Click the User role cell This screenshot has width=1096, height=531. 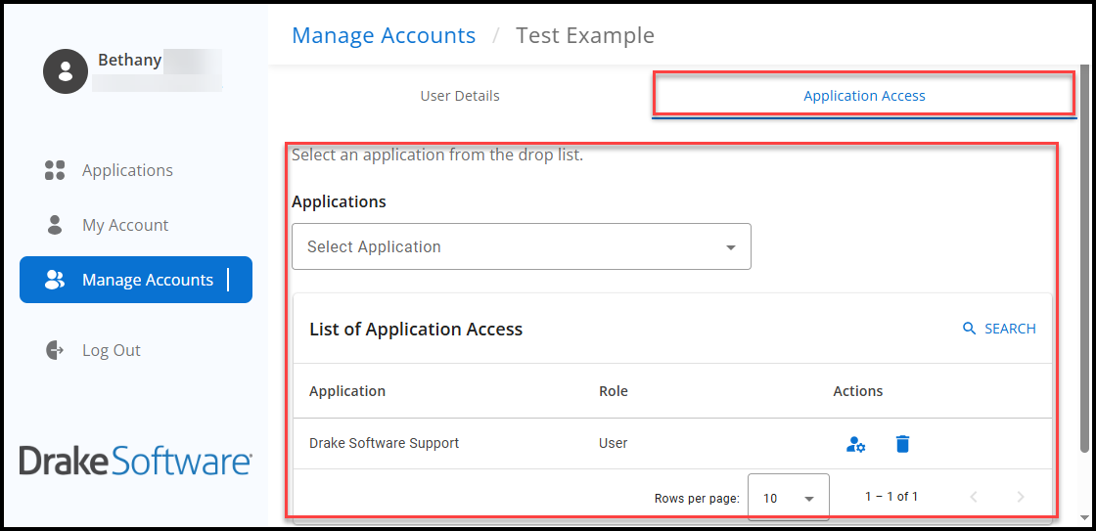(x=613, y=443)
